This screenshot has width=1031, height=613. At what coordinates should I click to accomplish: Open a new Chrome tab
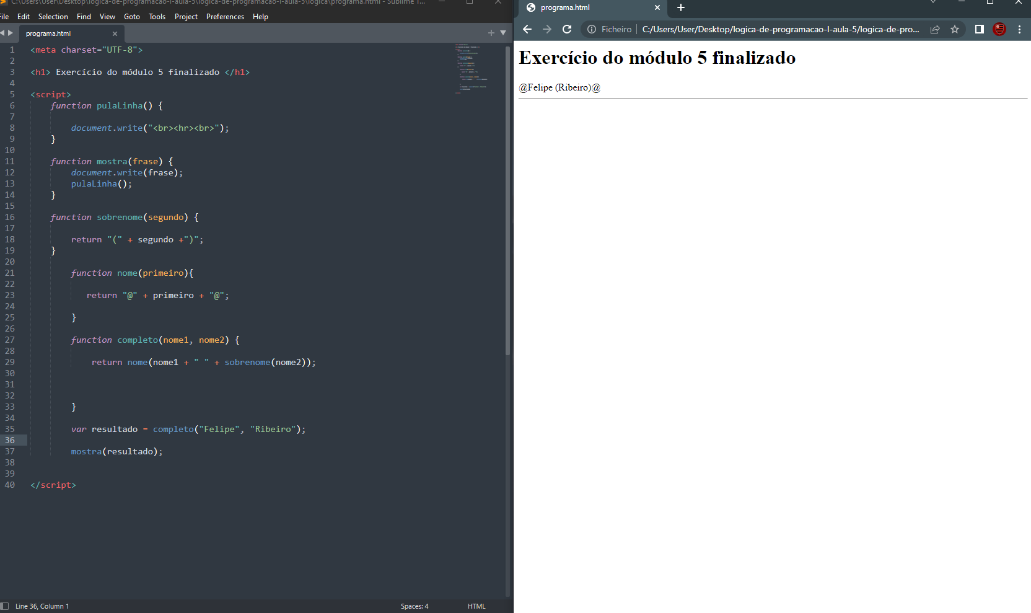pos(681,7)
